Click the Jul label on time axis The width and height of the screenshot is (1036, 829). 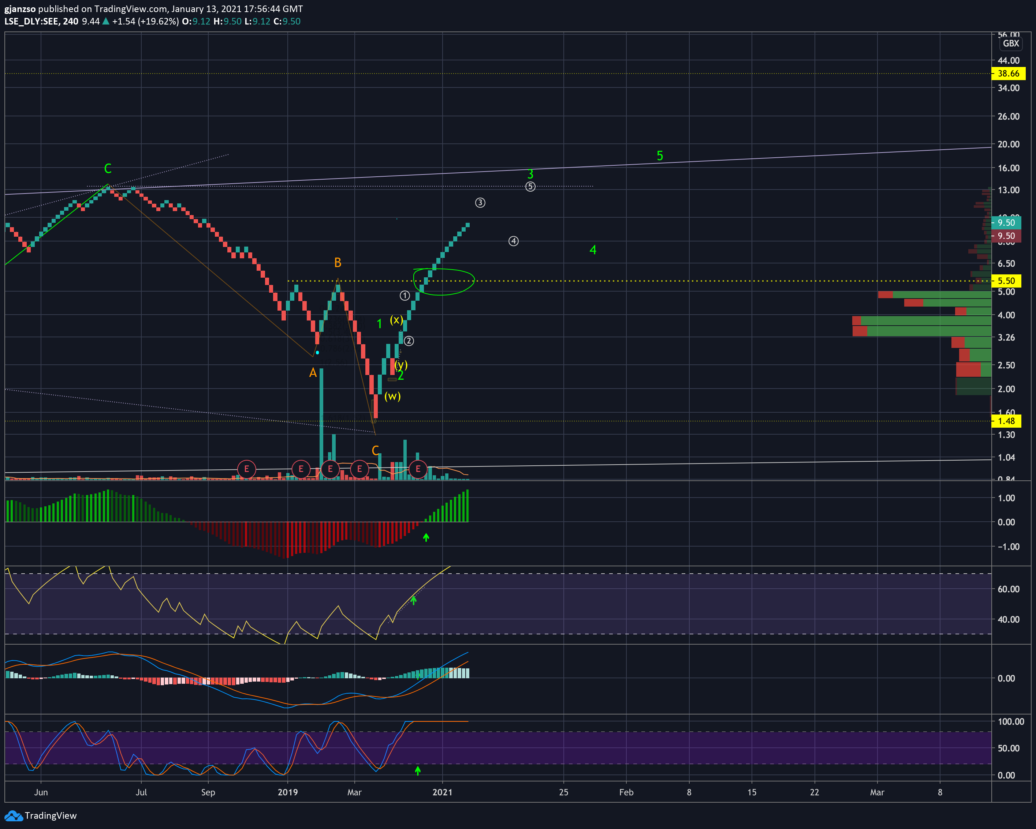(x=141, y=792)
